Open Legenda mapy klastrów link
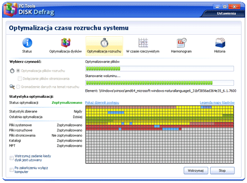 217,102
